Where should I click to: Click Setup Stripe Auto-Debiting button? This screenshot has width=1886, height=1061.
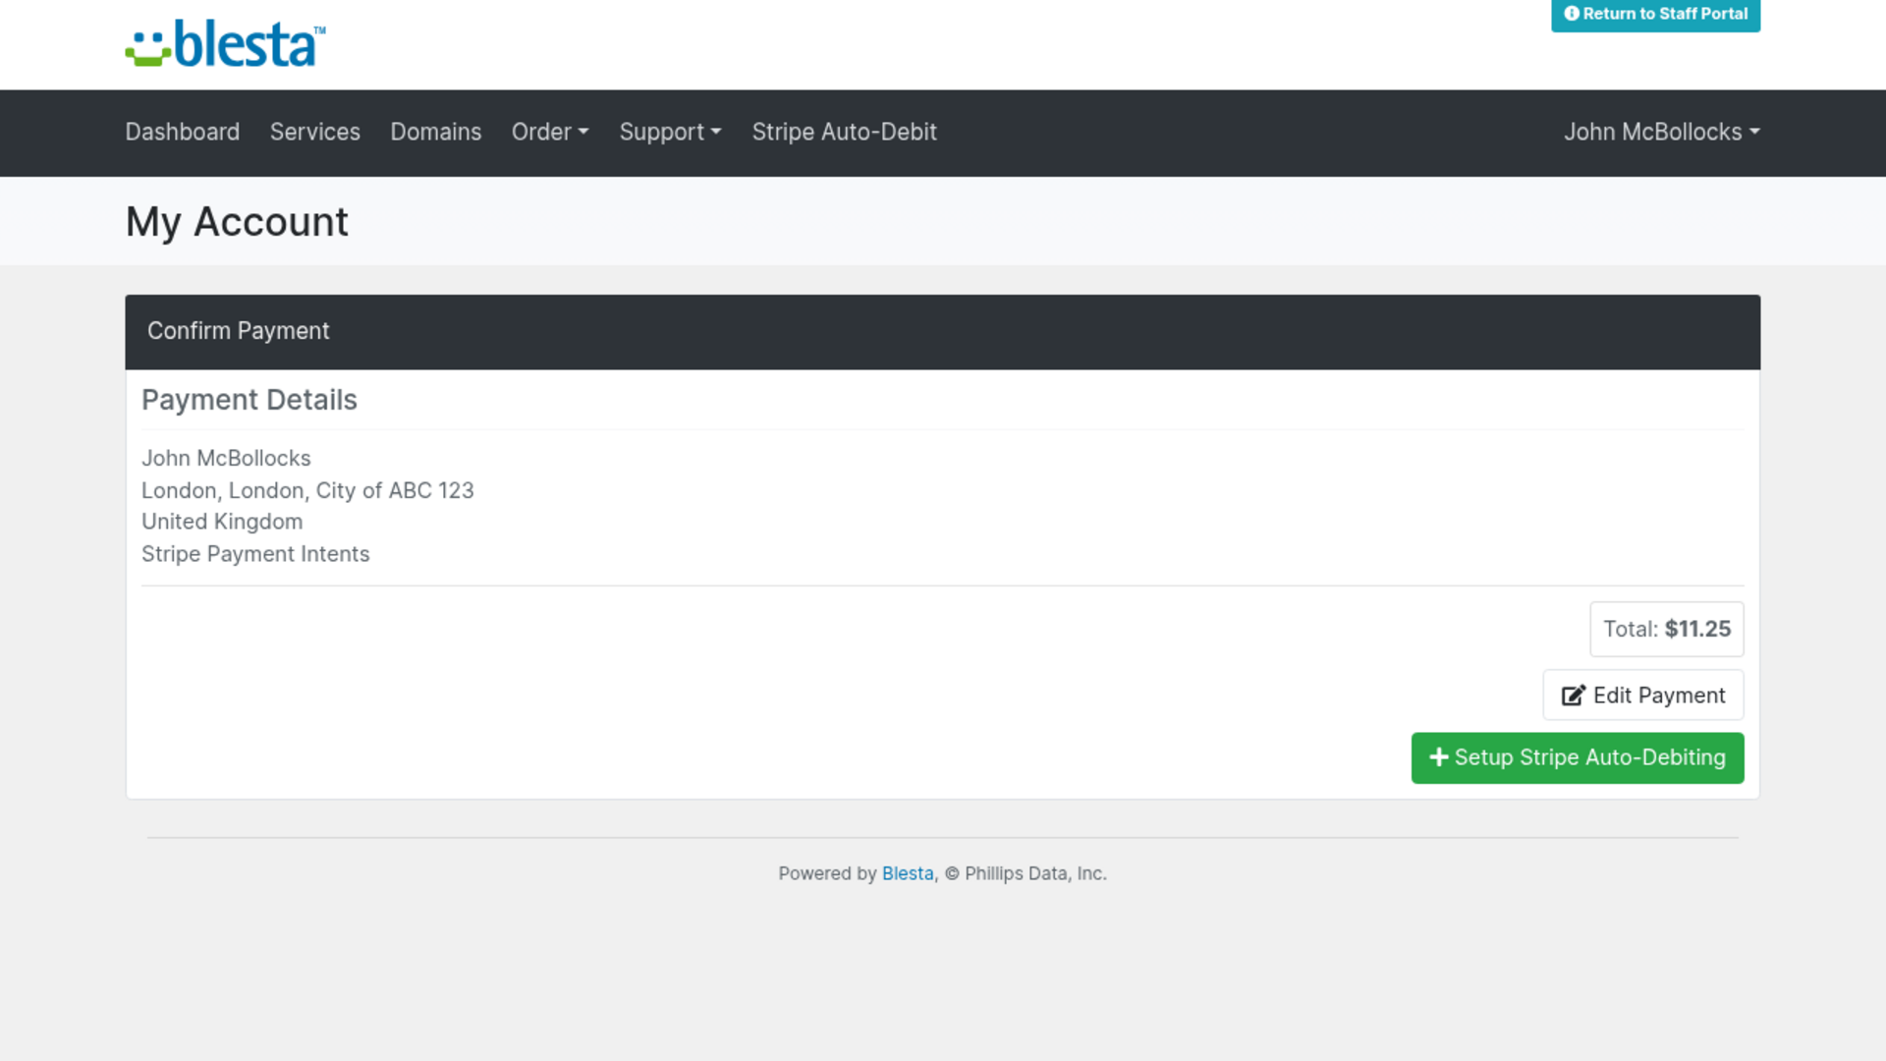pos(1578,757)
